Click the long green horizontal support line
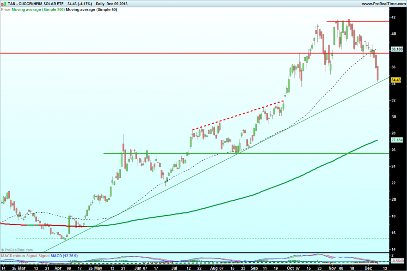The image size is (407, 271). pos(246,153)
